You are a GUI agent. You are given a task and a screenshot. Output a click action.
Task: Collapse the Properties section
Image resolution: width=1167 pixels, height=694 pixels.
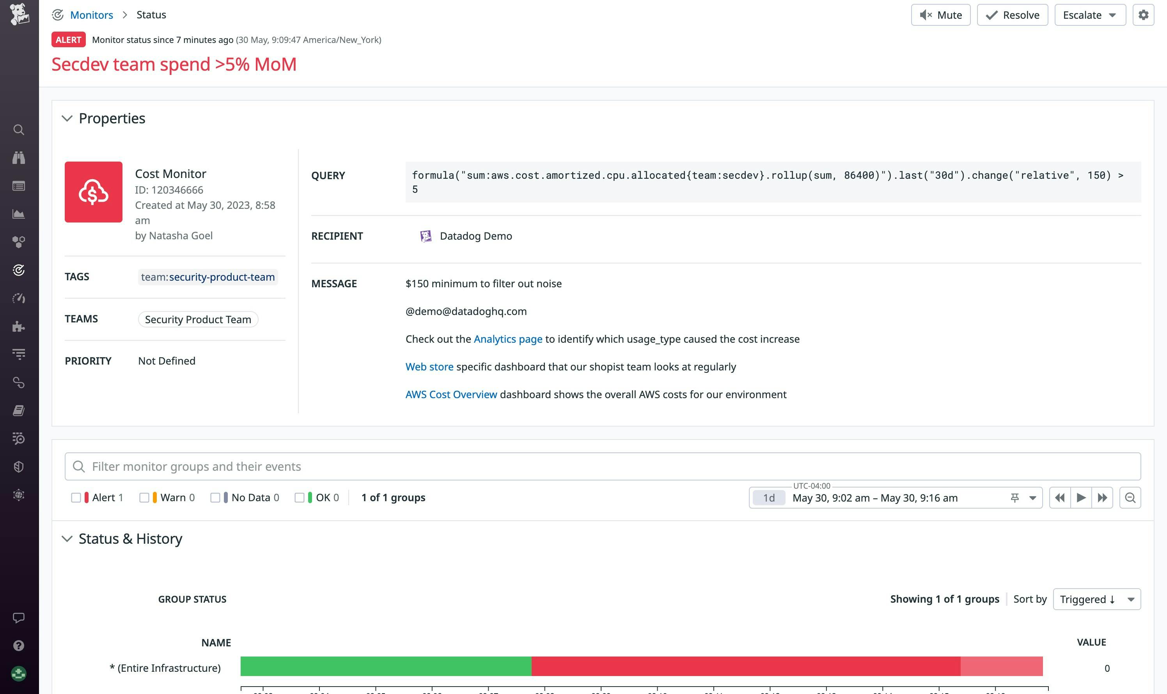tap(67, 118)
